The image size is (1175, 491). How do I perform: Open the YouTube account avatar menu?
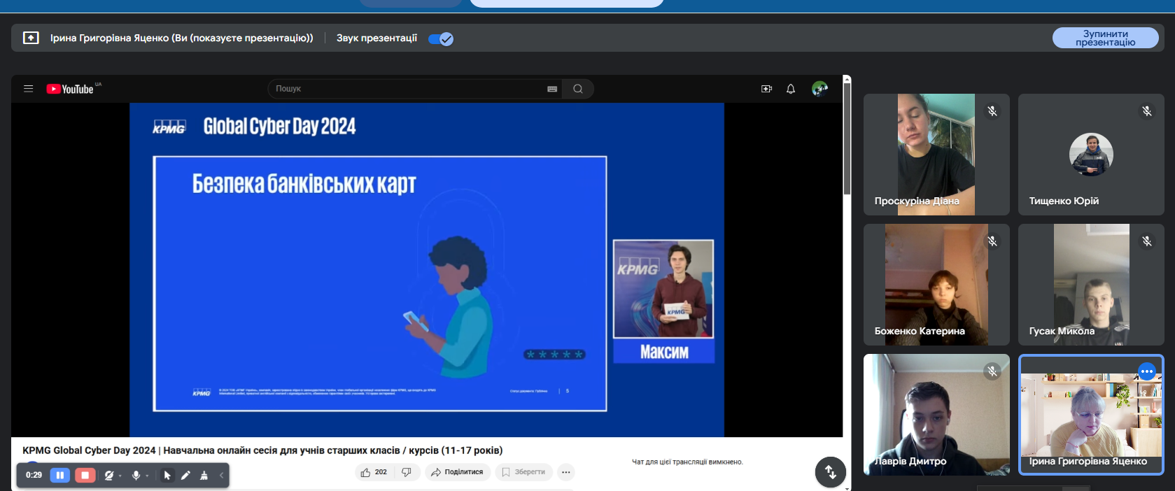pos(819,89)
